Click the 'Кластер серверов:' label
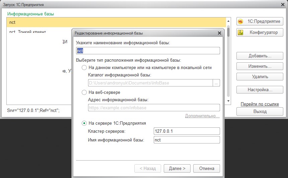The height and width of the screenshot is (178, 288). pos(106,131)
